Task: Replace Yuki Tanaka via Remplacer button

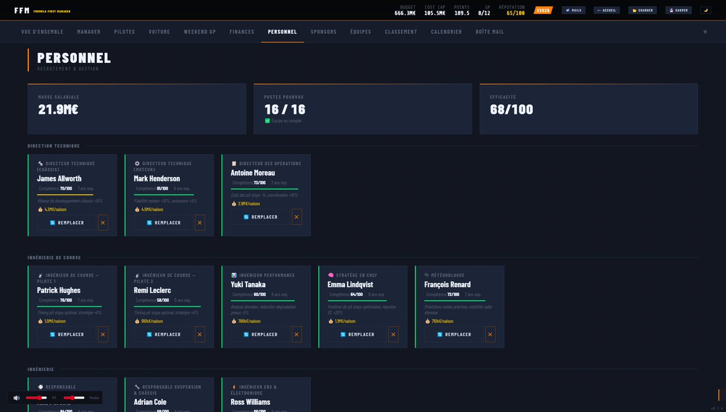Action: [260, 335]
